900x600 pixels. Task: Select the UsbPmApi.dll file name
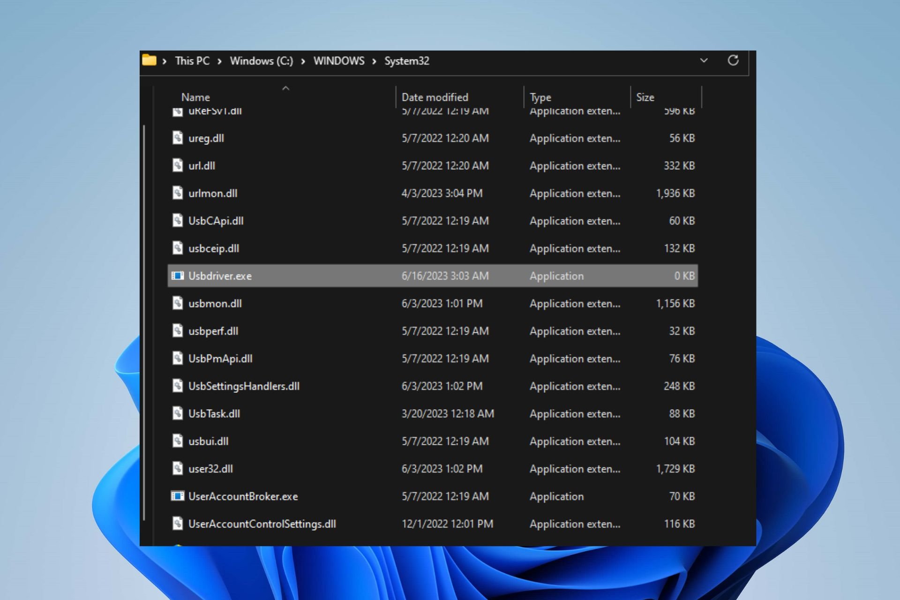click(220, 359)
